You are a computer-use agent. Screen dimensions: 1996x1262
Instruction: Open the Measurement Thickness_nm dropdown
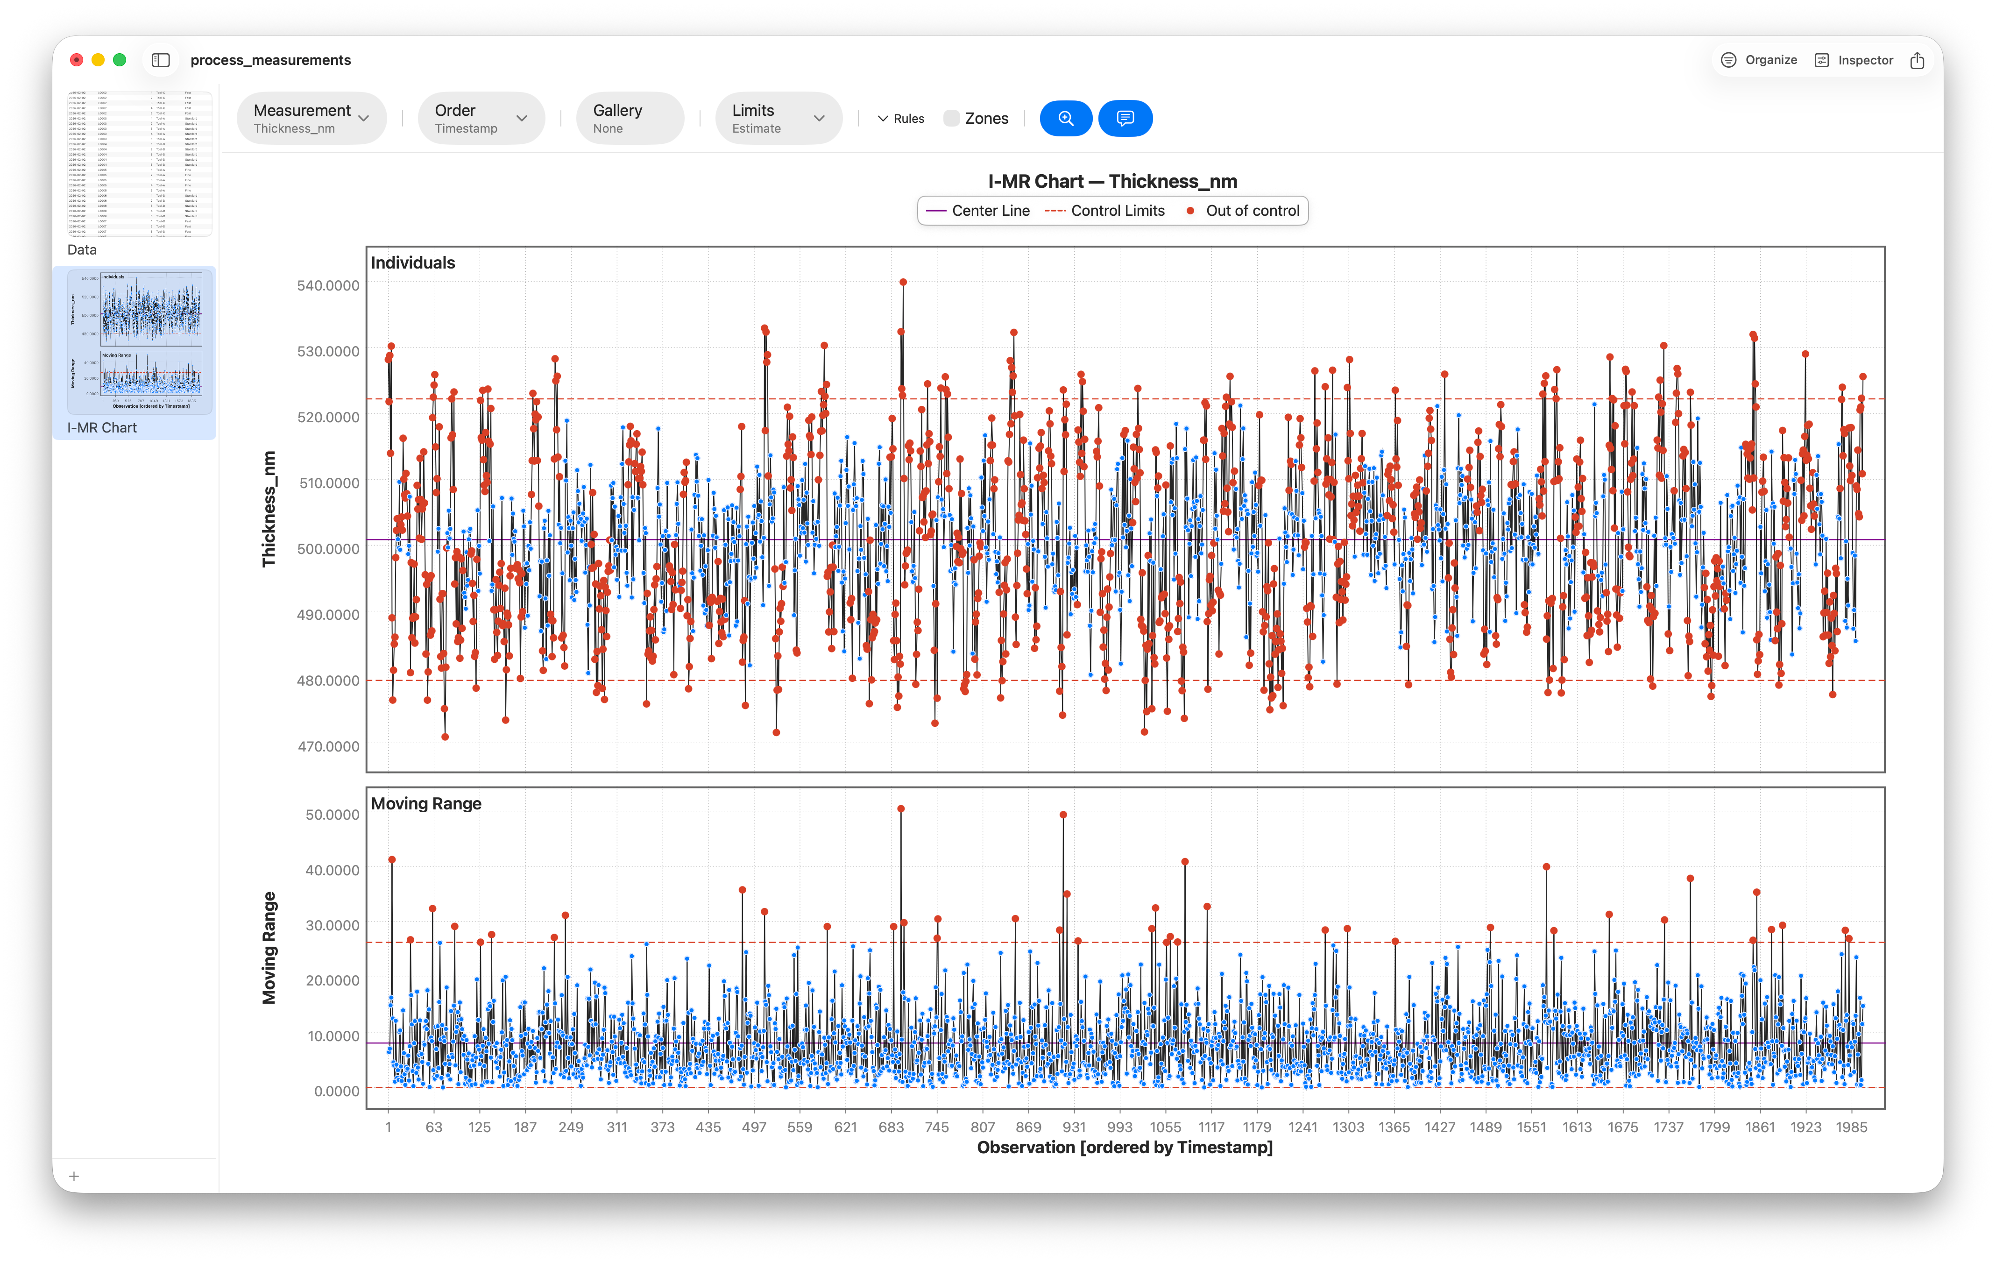(311, 118)
